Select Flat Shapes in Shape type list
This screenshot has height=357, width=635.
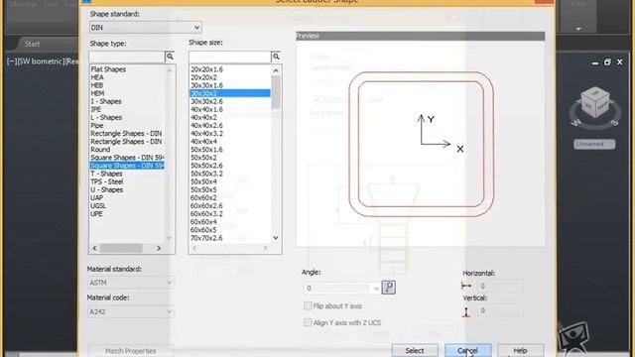click(x=108, y=69)
